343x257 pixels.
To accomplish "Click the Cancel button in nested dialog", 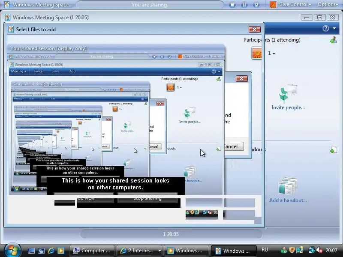I will point(234,146).
